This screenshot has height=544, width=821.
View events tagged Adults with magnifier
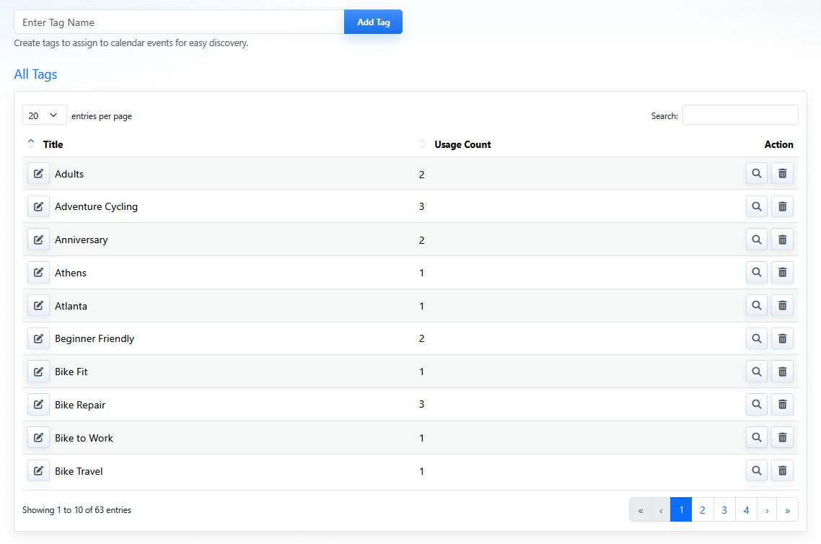(x=757, y=173)
